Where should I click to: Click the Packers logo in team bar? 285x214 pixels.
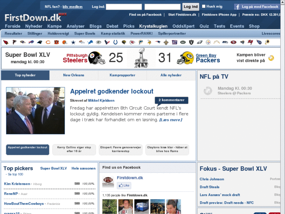click(x=98, y=42)
